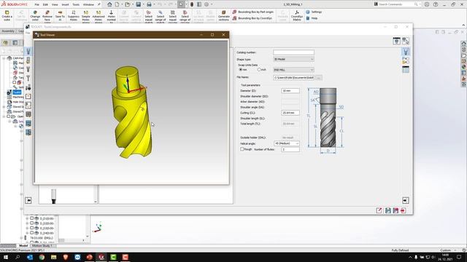Open the Window menu
467x262 pixels.
pos(88,4)
